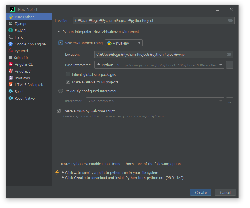250x208 pixels.
Task: Choose Scientific project type
Action: [x=29, y=58]
